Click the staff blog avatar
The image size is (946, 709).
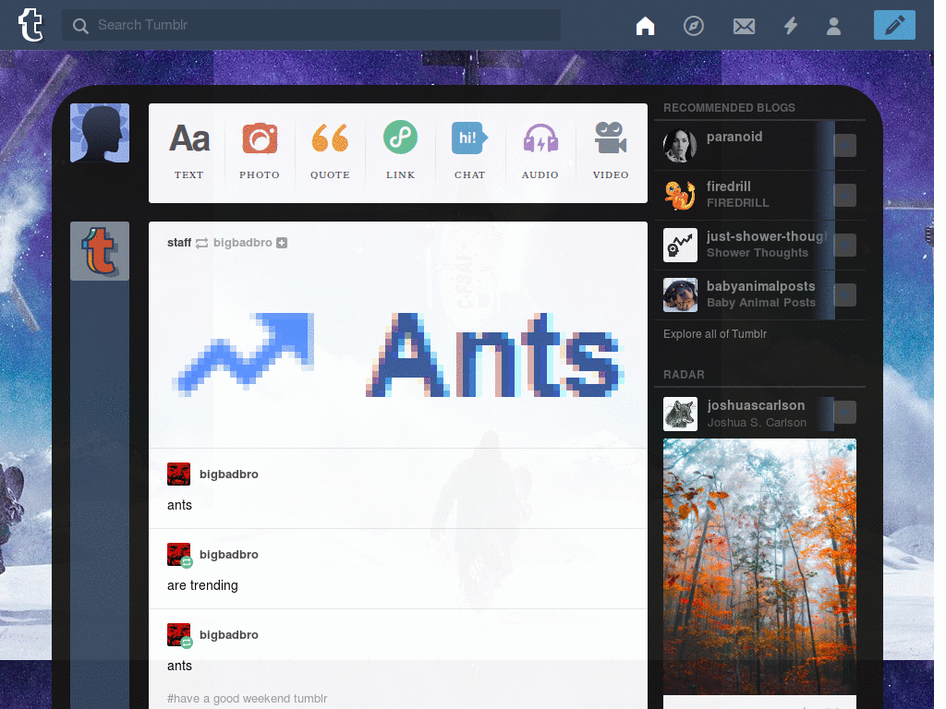[100, 251]
